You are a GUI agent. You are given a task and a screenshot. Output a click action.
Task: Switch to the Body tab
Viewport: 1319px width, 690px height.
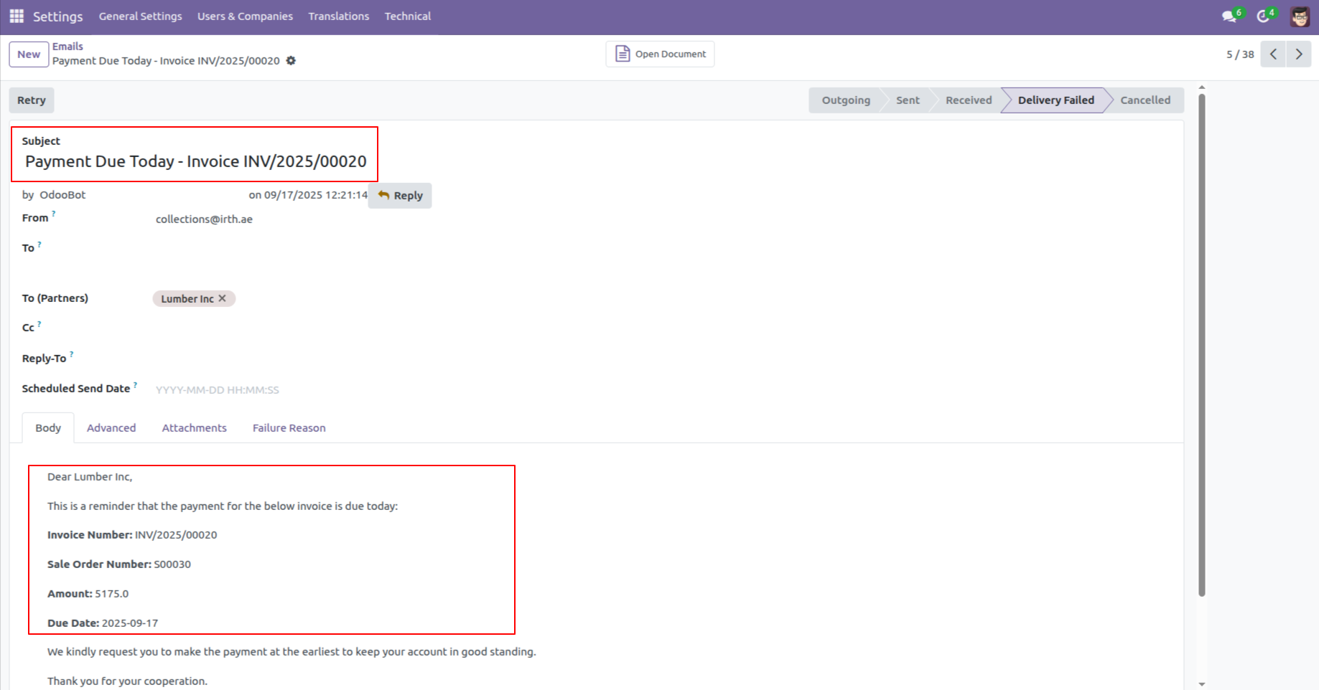tap(48, 428)
